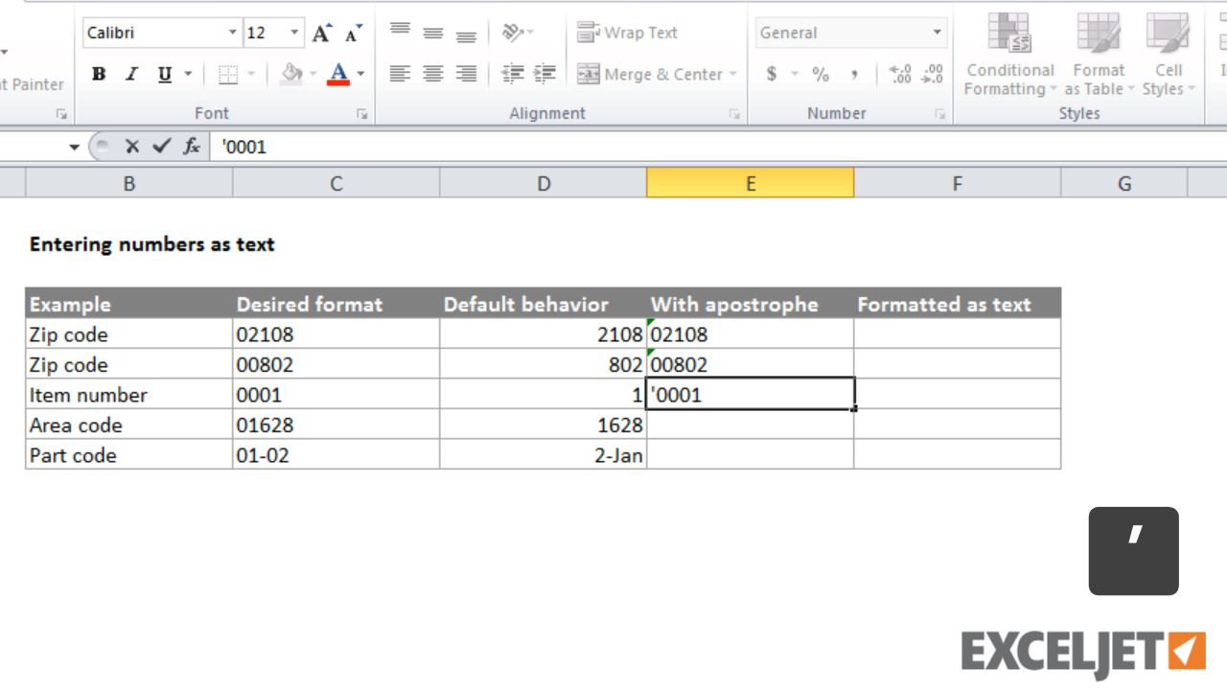Image resolution: width=1227 pixels, height=690 pixels.
Task: Click Increase Indent icon
Action: click(x=544, y=74)
